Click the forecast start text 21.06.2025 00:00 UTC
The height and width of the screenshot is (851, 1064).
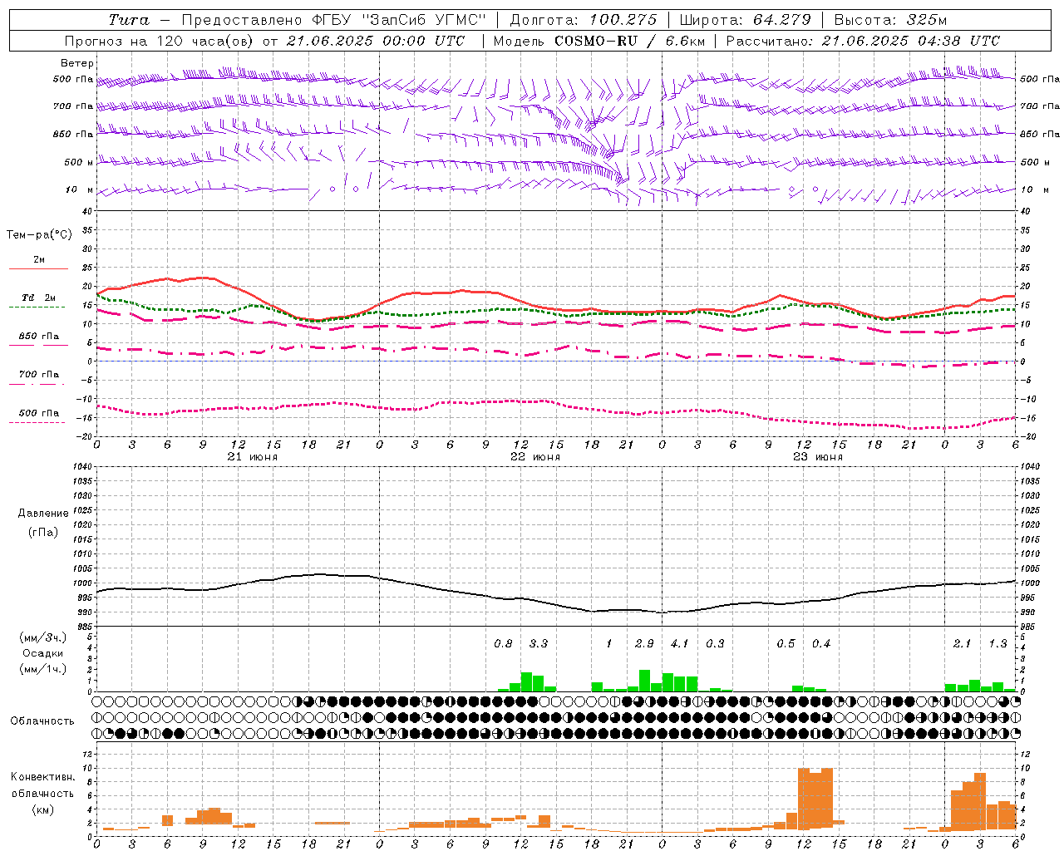[377, 41]
